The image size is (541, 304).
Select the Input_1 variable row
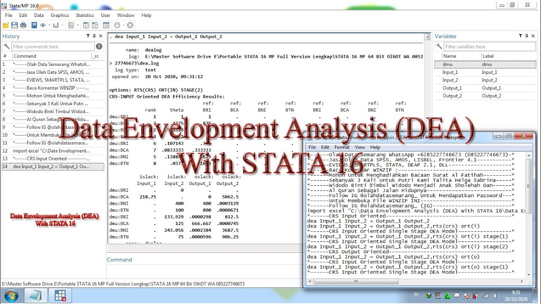click(485, 72)
